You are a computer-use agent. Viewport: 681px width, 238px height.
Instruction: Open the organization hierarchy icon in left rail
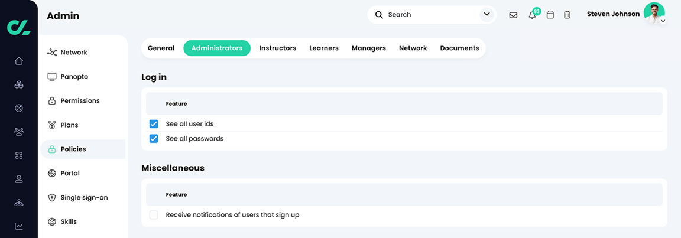[x=19, y=203]
